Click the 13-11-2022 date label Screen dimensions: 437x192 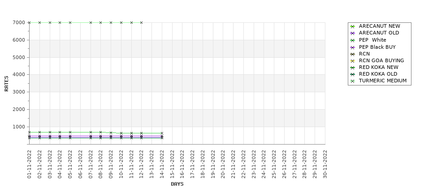coord(151,164)
